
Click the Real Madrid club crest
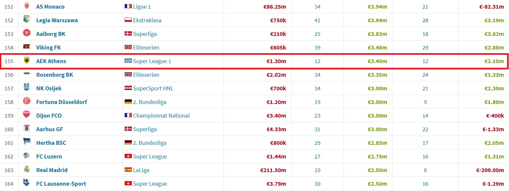(x=27, y=170)
